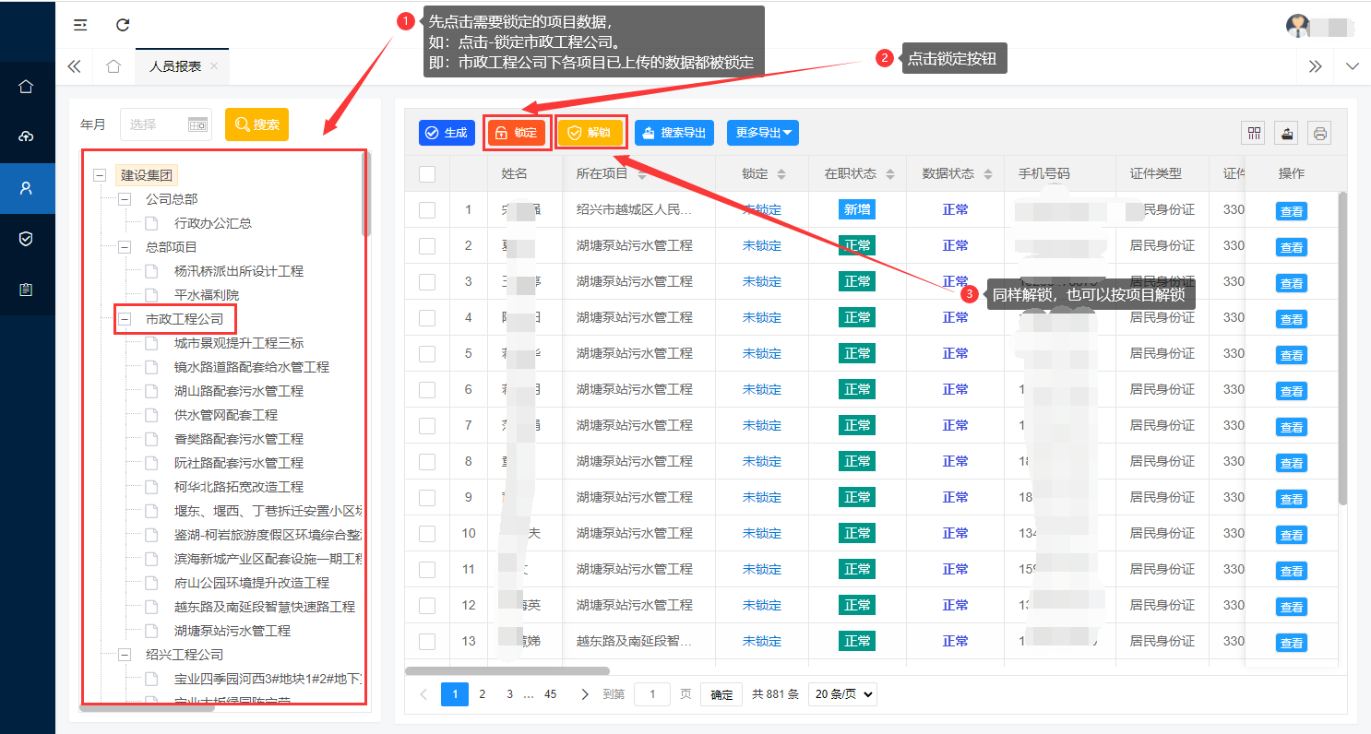The width and height of the screenshot is (1371, 734).
Task: Click the print table icon
Action: 1319,133
